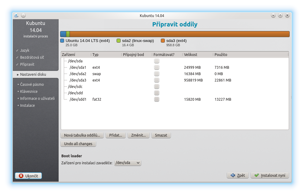Click the "0 MB" used value

click(219, 74)
